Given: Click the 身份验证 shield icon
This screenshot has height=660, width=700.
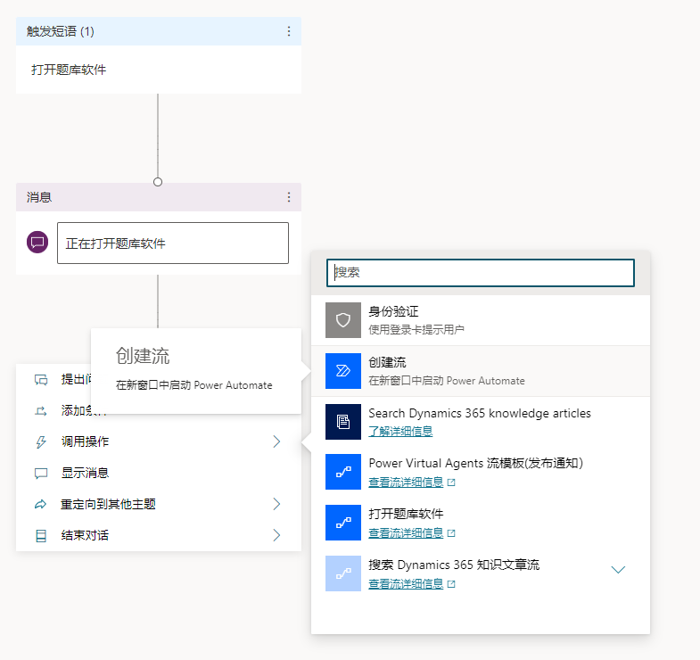Looking at the screenshot, I should (x=342, y=320).
